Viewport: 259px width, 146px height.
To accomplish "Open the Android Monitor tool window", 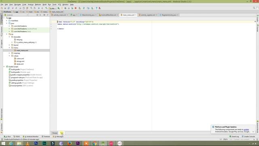I will (31, 137).
